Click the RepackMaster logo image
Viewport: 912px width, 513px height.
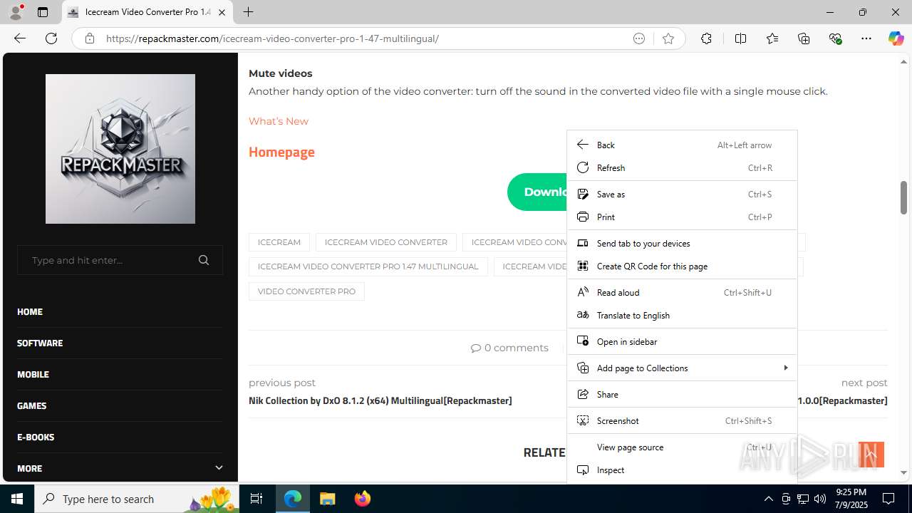click(120, 149)
